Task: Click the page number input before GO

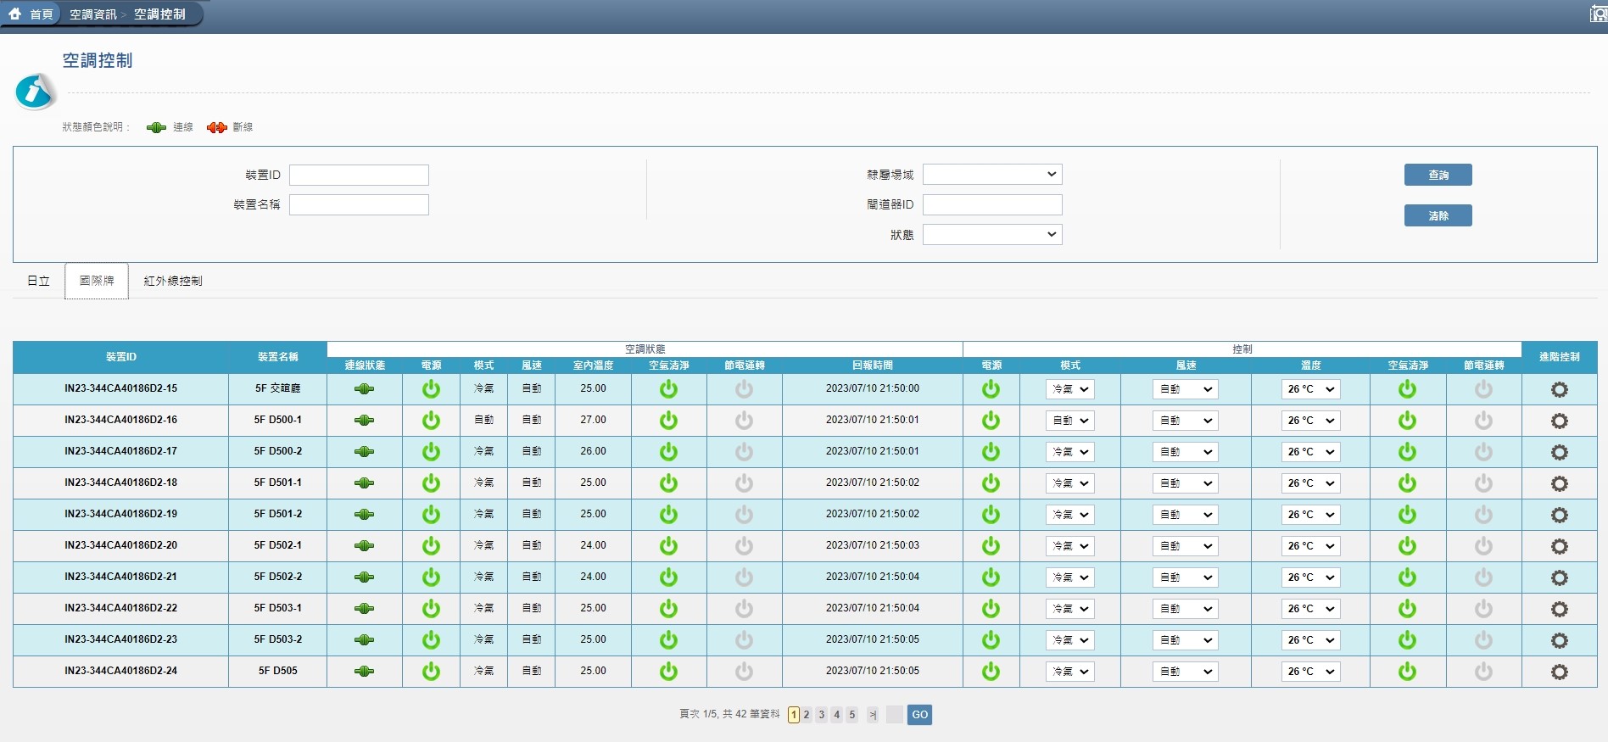Action: (x=895, y=715)
